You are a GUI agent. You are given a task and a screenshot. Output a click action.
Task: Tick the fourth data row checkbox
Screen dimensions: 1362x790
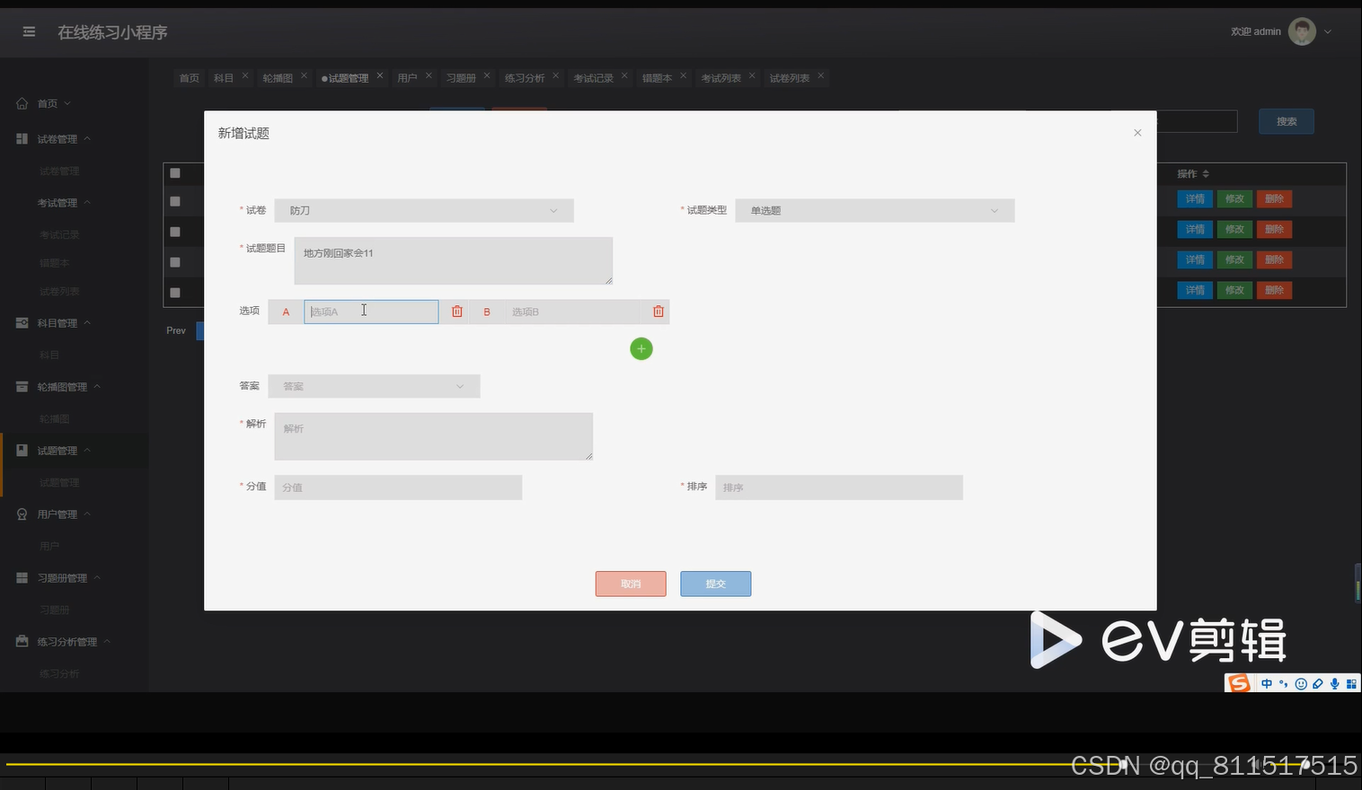coord(175,294)
